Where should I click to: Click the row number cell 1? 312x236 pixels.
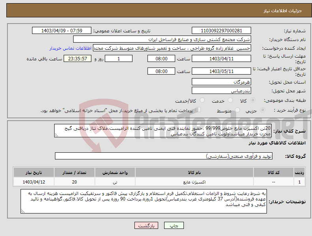[x=299, y=182]
